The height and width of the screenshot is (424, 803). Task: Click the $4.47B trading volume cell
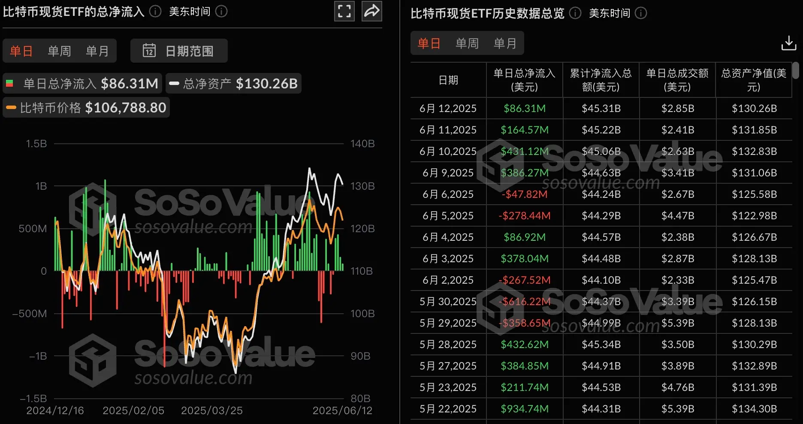tap(678, 216)
